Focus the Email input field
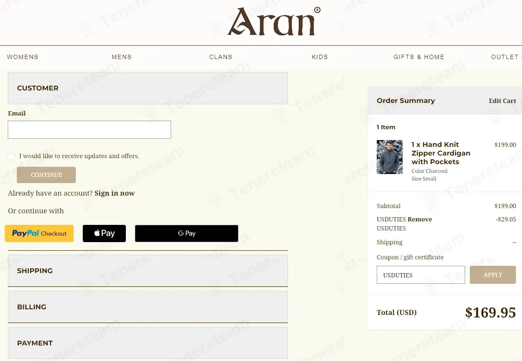The width and height of the screenshot is (522, 361). [x=89, y=130]
